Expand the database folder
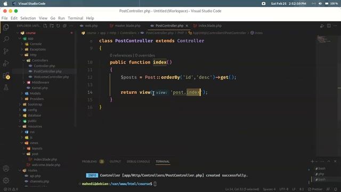This screenshot has height=192, width=341. [20, 115]
